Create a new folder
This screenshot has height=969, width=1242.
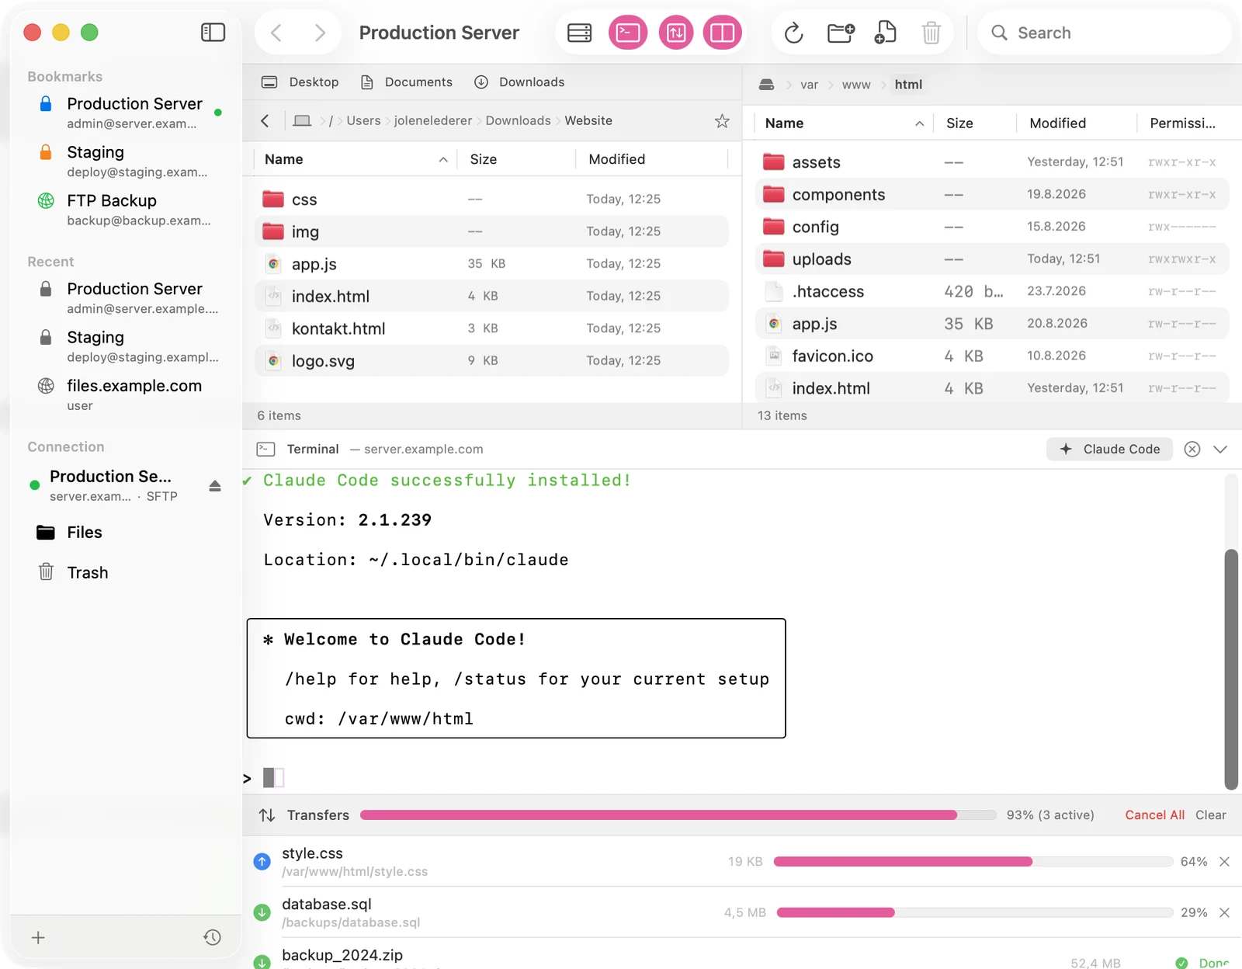tap(841, 33)
